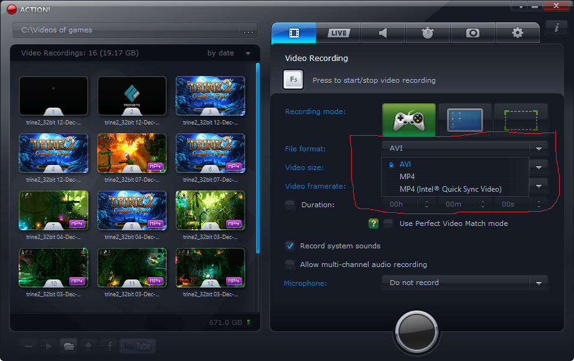Select the Games recording mode gamepad icon
Image resolution: width=574 pixels, height=361 pixels.
[x=409, y=120]
